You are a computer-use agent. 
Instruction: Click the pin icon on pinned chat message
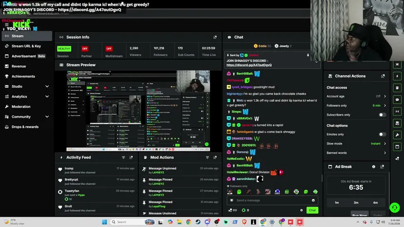(x=308, y=55)
